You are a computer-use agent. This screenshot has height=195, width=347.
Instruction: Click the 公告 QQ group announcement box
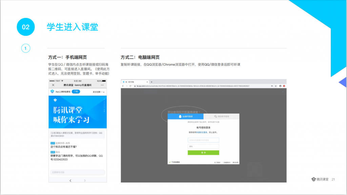(x=78, y=134)
